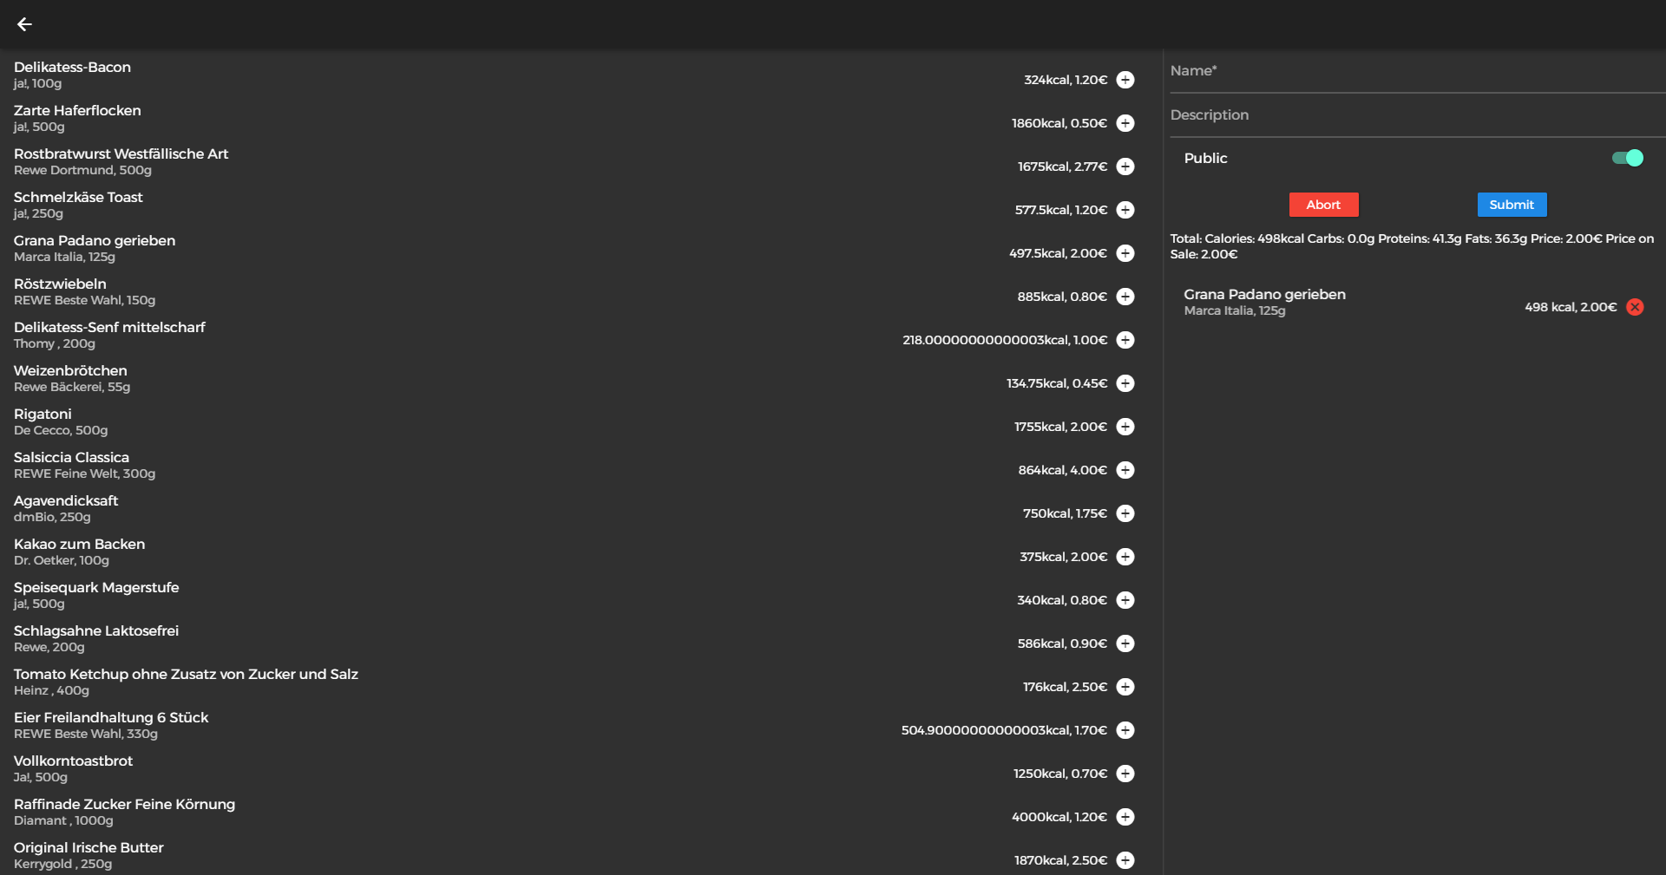Click the 750kcal, 1.75€ value

click(1066, 513)
